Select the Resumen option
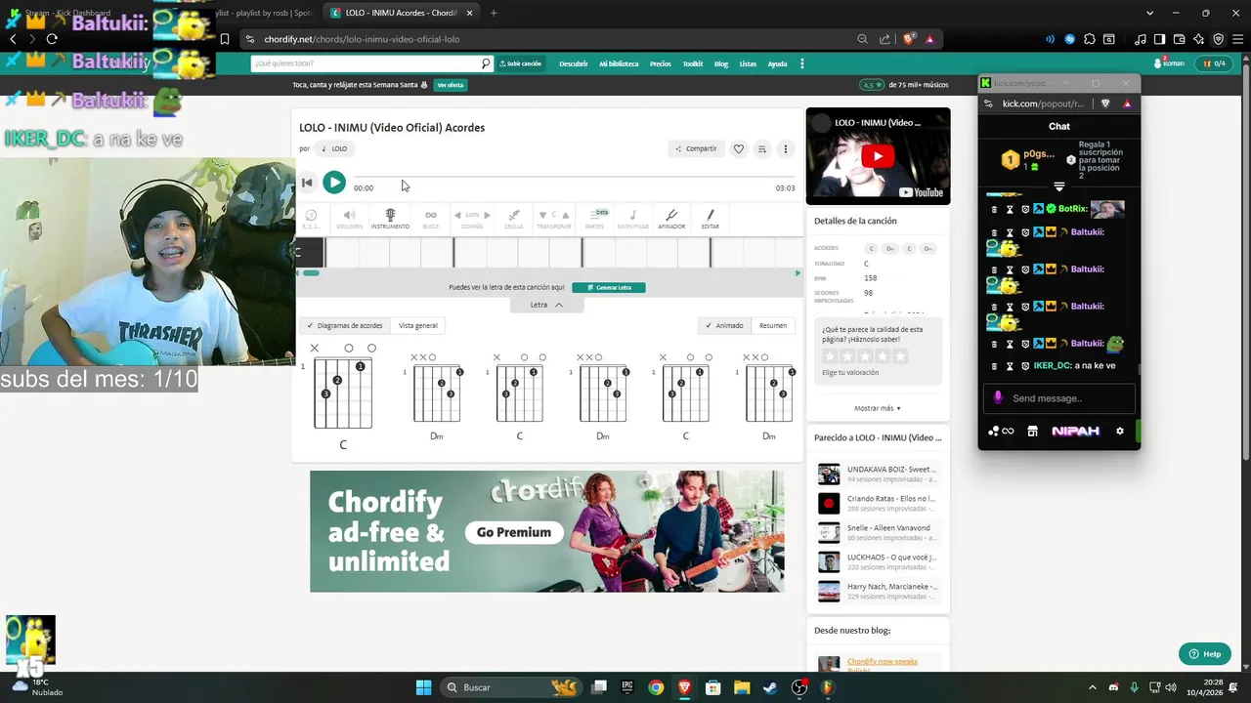The width and height of the screenshot is (1251, 703). [773, 325]
